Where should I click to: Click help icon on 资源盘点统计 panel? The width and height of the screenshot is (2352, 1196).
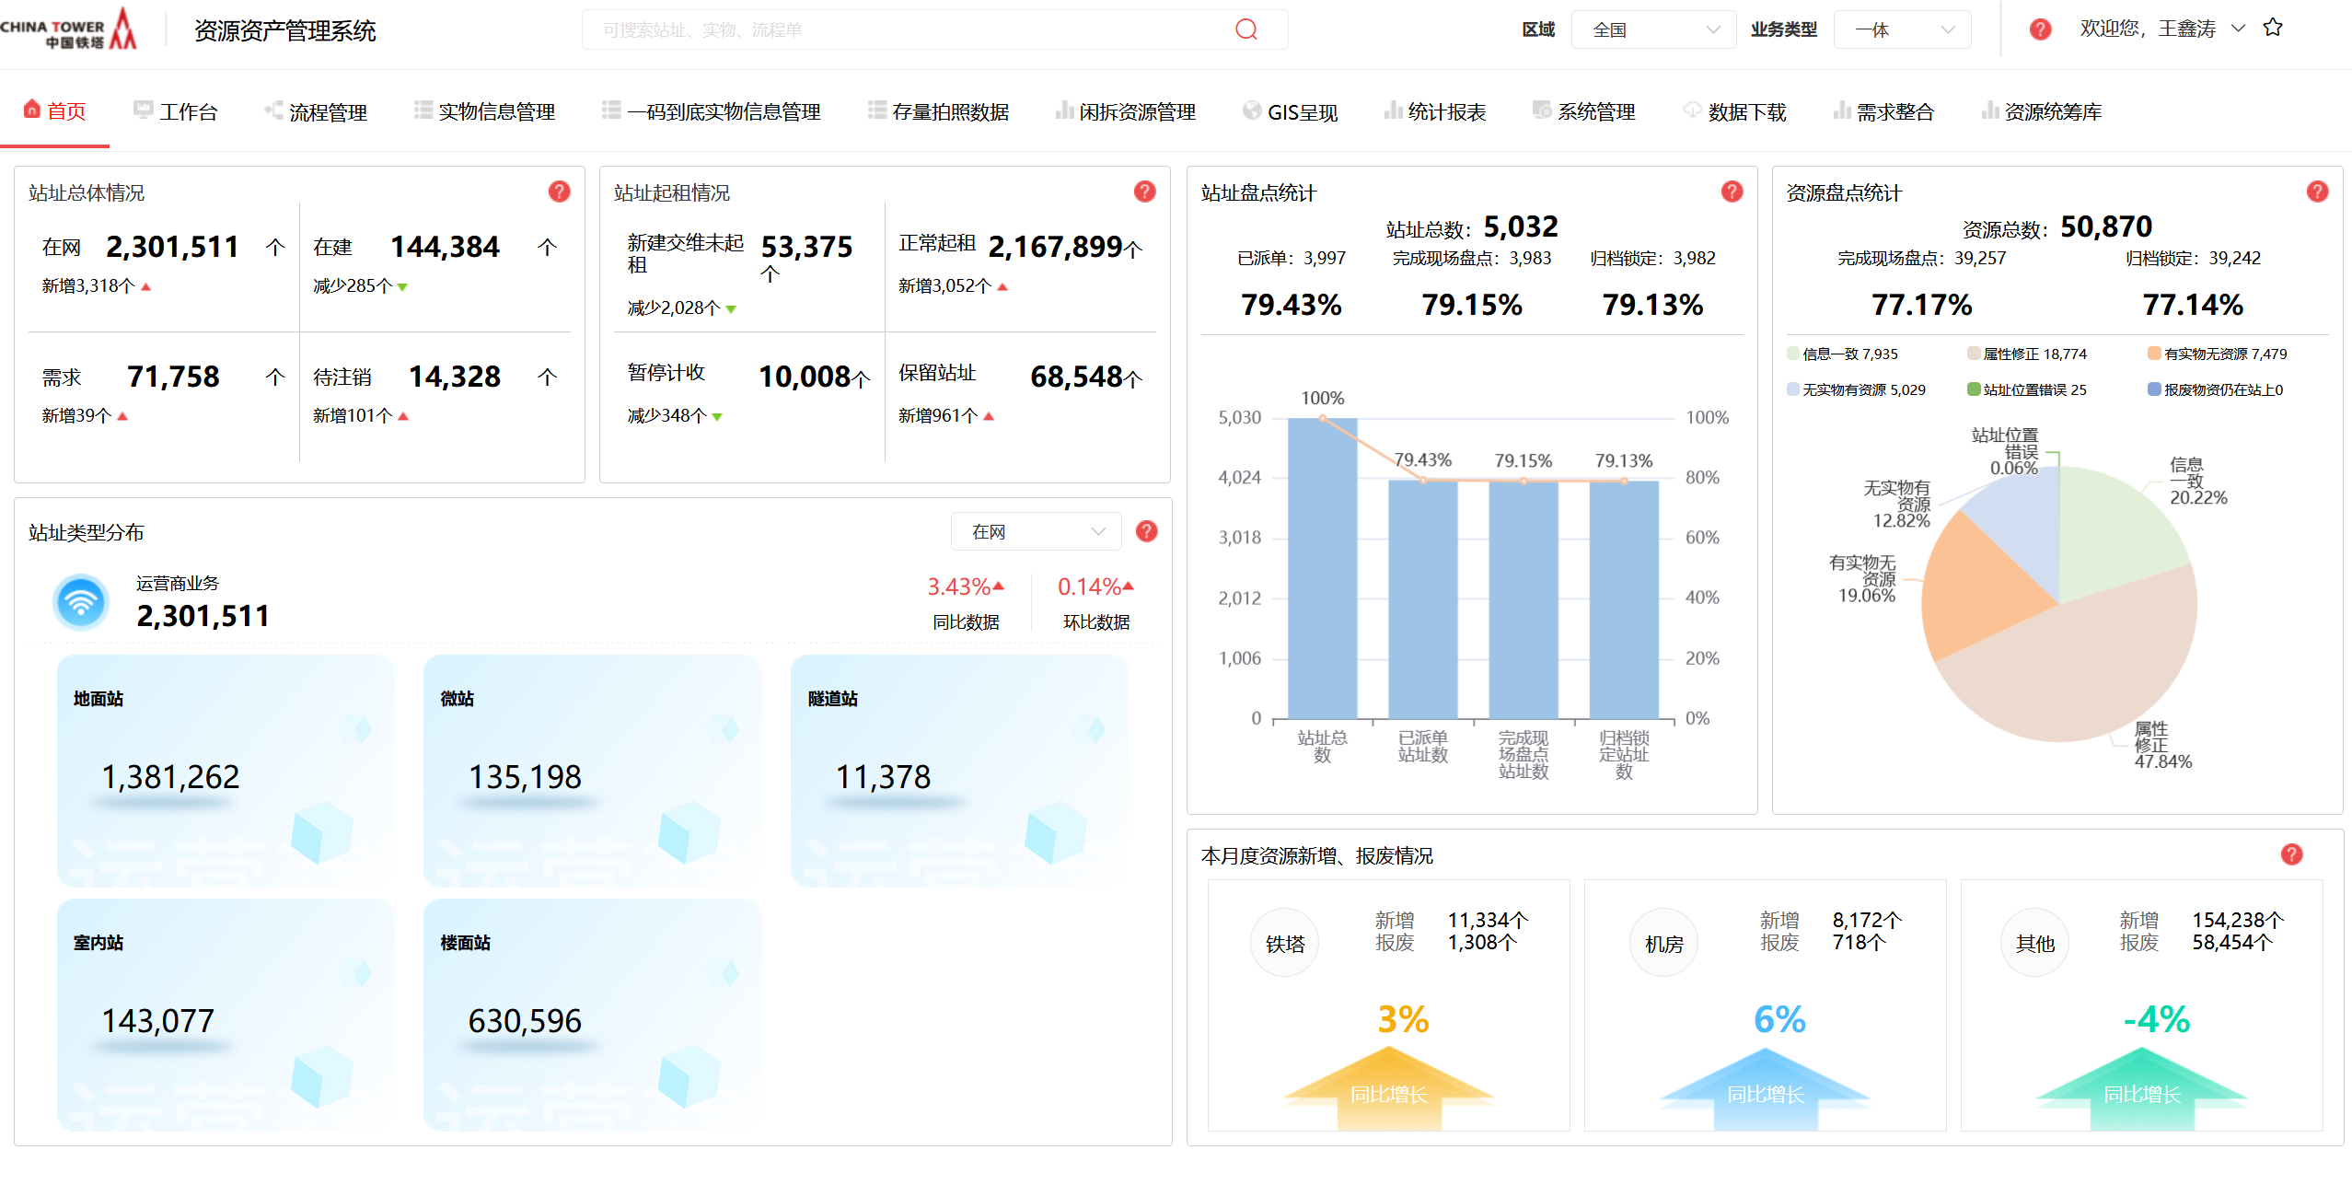pyautogui.click(x=2319, y=191)
